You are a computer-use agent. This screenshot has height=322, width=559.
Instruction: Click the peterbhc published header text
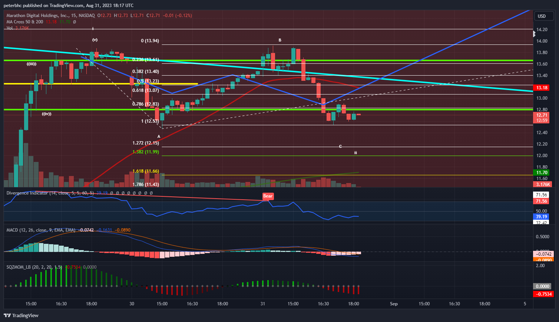click(69, 6)
